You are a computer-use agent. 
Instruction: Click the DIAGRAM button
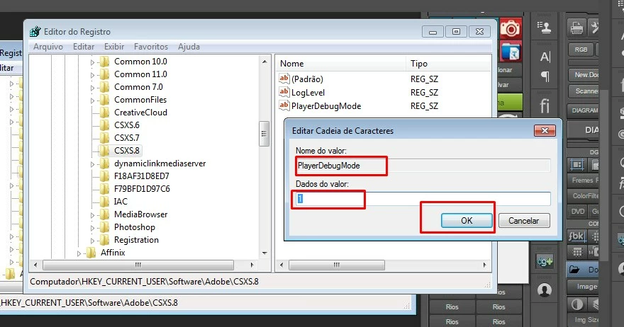tap(584, 110)
